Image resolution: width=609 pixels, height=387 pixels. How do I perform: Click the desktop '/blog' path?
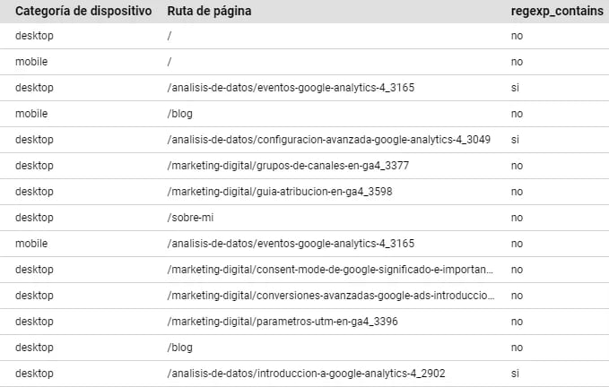[x=179, y=348]
